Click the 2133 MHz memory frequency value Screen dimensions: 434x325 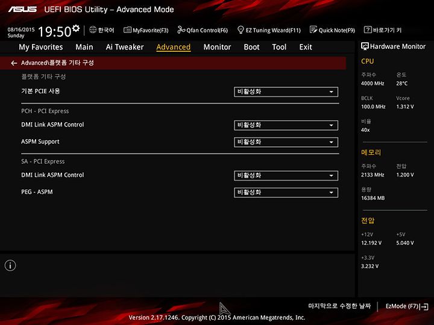[x=373, y=175]
